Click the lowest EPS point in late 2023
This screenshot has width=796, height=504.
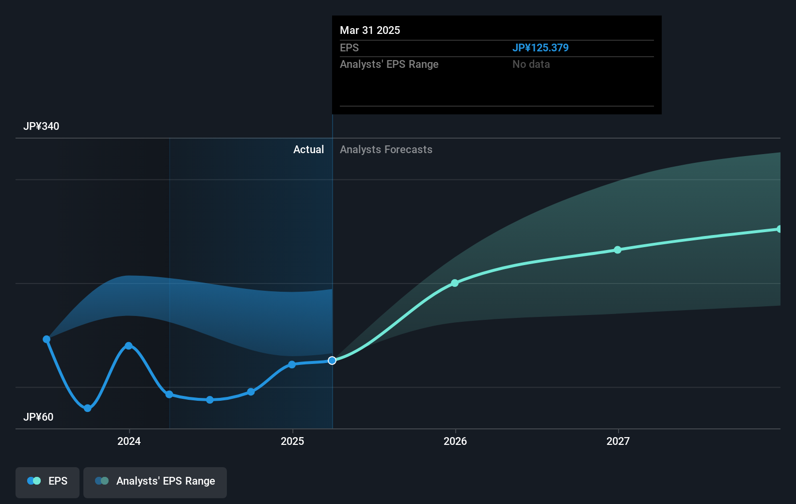pyautogui.click(x=87, y=408)
